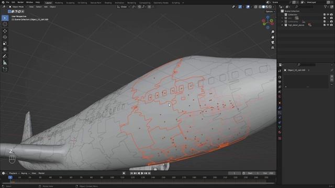Open the viewport Add menu

pos(46,7)
